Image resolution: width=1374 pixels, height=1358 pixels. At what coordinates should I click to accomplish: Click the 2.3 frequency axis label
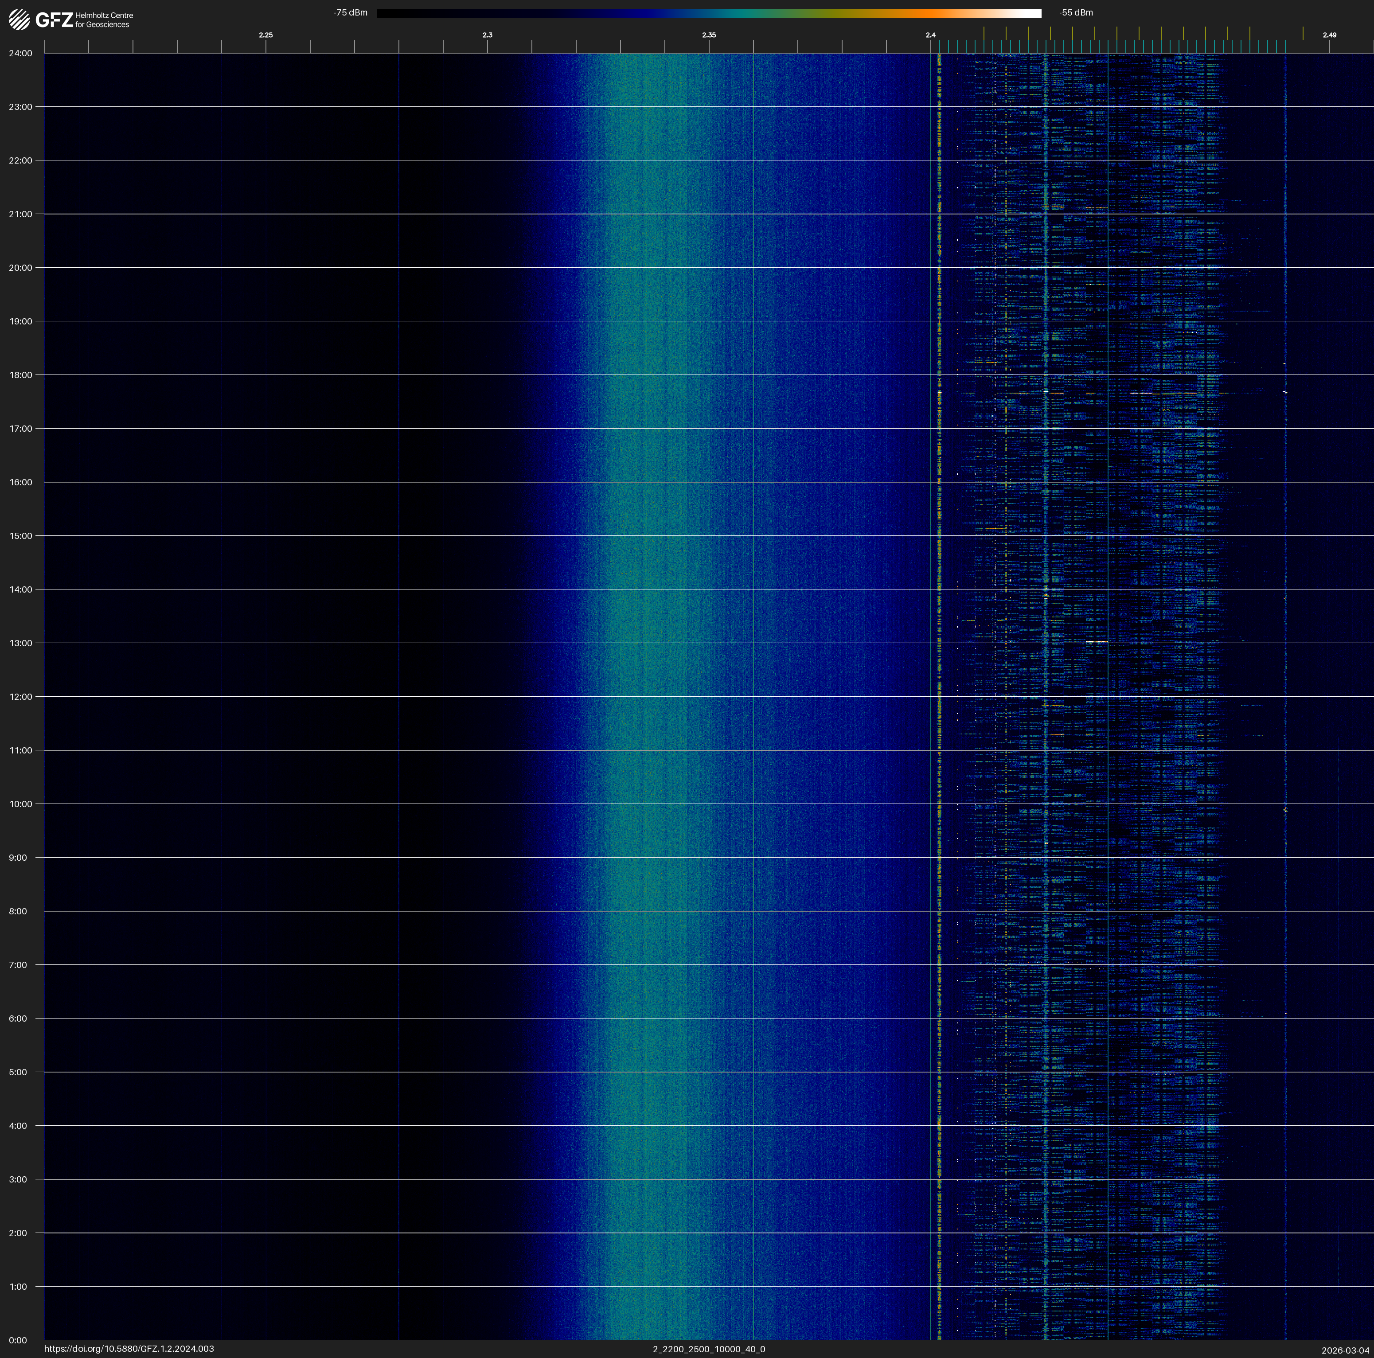point(487,35)
